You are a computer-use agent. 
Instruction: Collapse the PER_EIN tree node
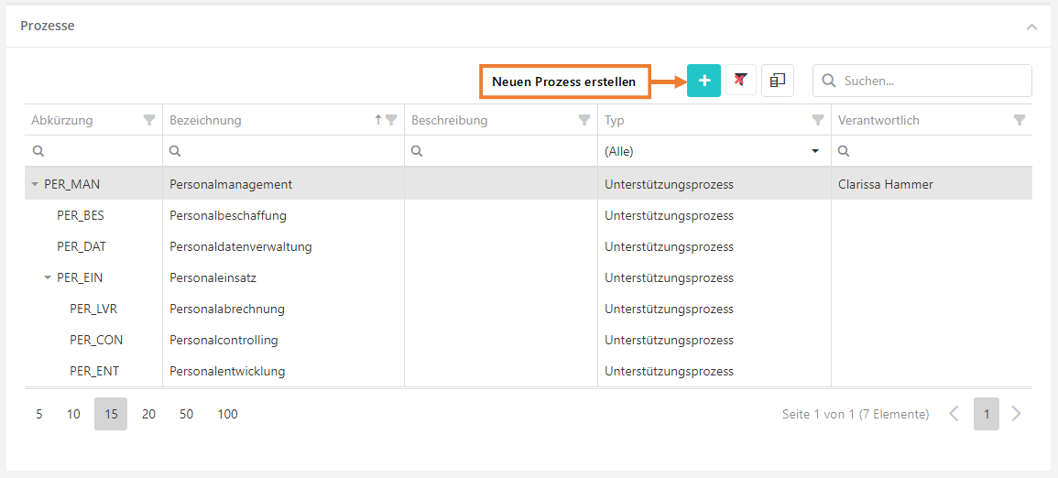48,277
